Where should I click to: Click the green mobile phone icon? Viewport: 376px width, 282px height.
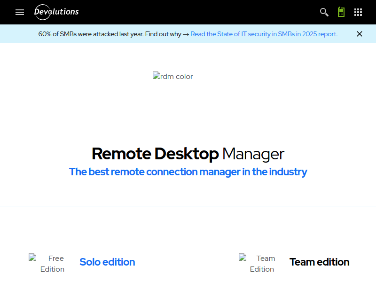pyautogui.click(x=341, y=12)
